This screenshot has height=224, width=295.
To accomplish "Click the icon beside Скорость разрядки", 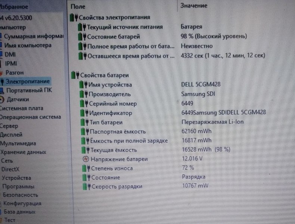I will [86, 187].
